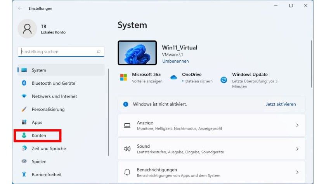
Task: Expand the Benachrichtigungen chevron
Action: point(297,172)
